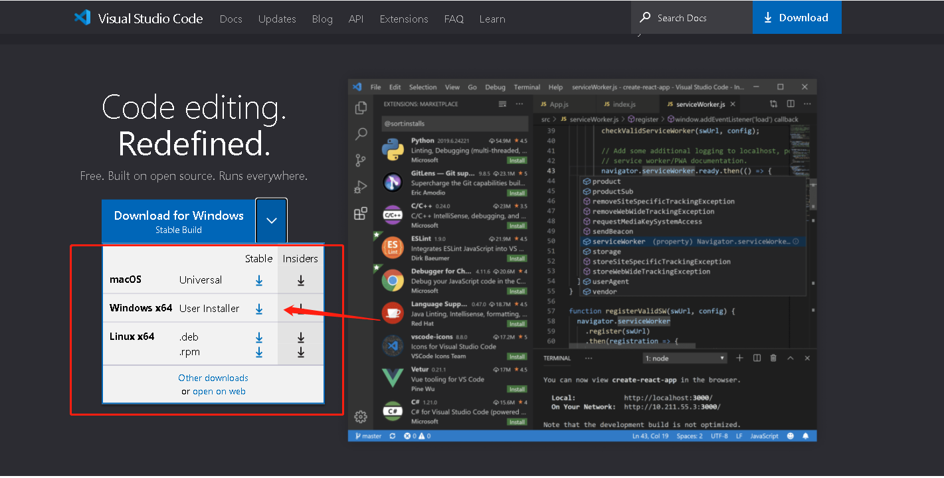
Task: Click the Visual Studio Code logo icon
Action: pos(82,18)
